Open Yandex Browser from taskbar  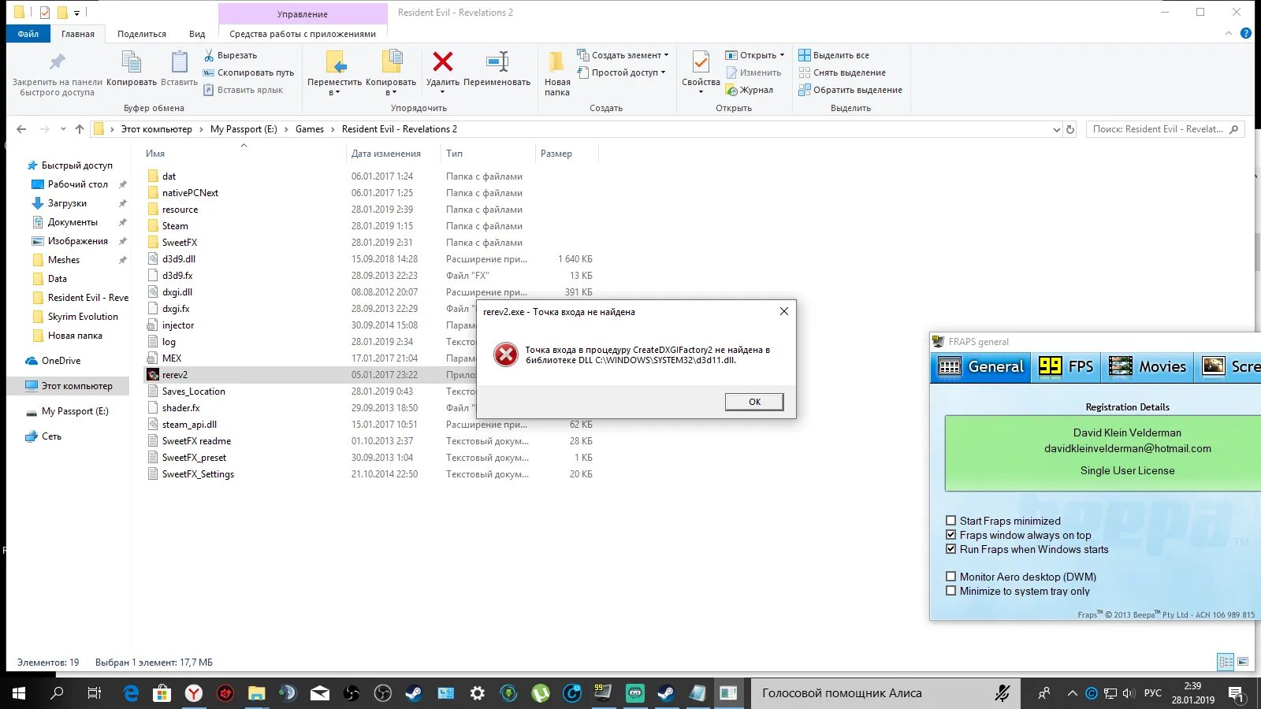(193, 693)
